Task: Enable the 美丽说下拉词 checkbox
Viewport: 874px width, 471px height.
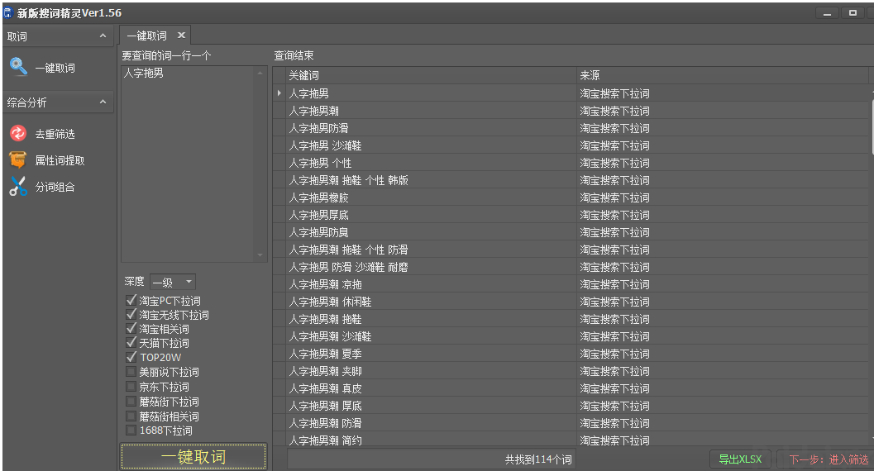Action: pyautogui.click(x=131, y=371)
